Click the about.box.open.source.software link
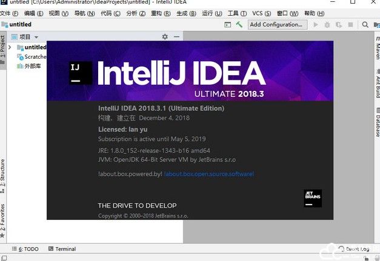The height and width of the screenshot is (261, 380). (x=208, y=174)
